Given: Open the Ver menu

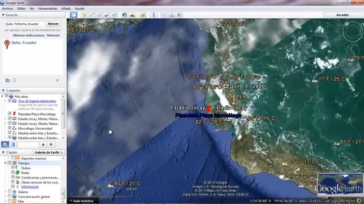Looking at the screenshot, I should click(32, 8).
